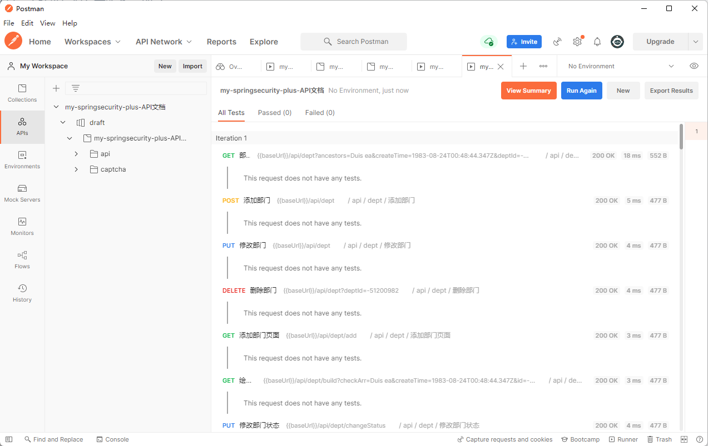Click the Invite button
Screen dimensions: 708x446
pos(524,42)
